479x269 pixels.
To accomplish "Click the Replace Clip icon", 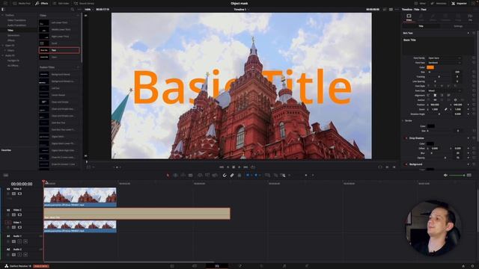I will click(x=215, y=176).
